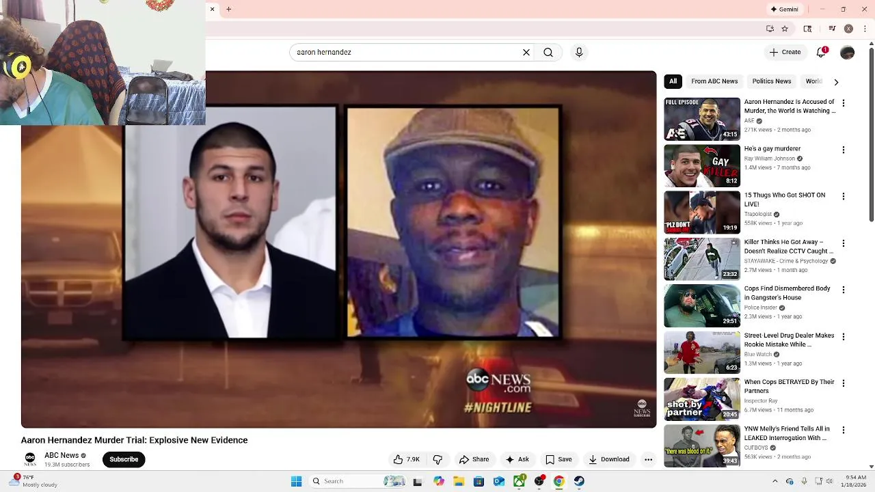Viewport: 875px width, 492px height.
Task: Click the magnifier search button
Action: (548, 52)
